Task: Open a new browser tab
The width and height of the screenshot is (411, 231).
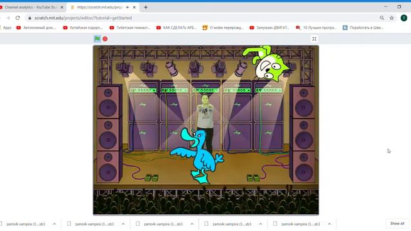Action: coord(146,7)
